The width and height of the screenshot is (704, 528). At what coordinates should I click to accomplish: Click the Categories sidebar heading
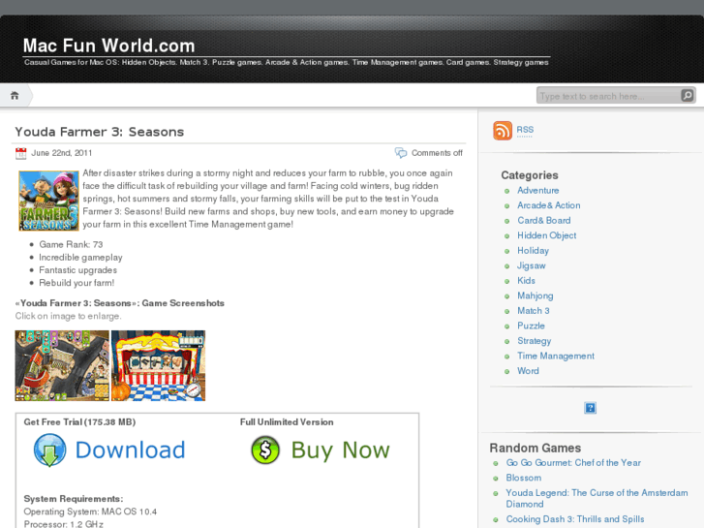click(x=530, y=175)
